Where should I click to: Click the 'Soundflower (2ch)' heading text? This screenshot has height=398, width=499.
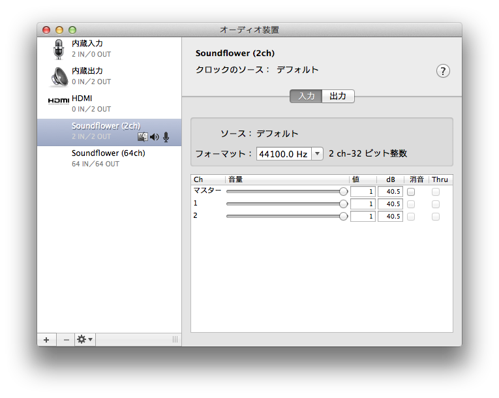[x=235, y=53]
